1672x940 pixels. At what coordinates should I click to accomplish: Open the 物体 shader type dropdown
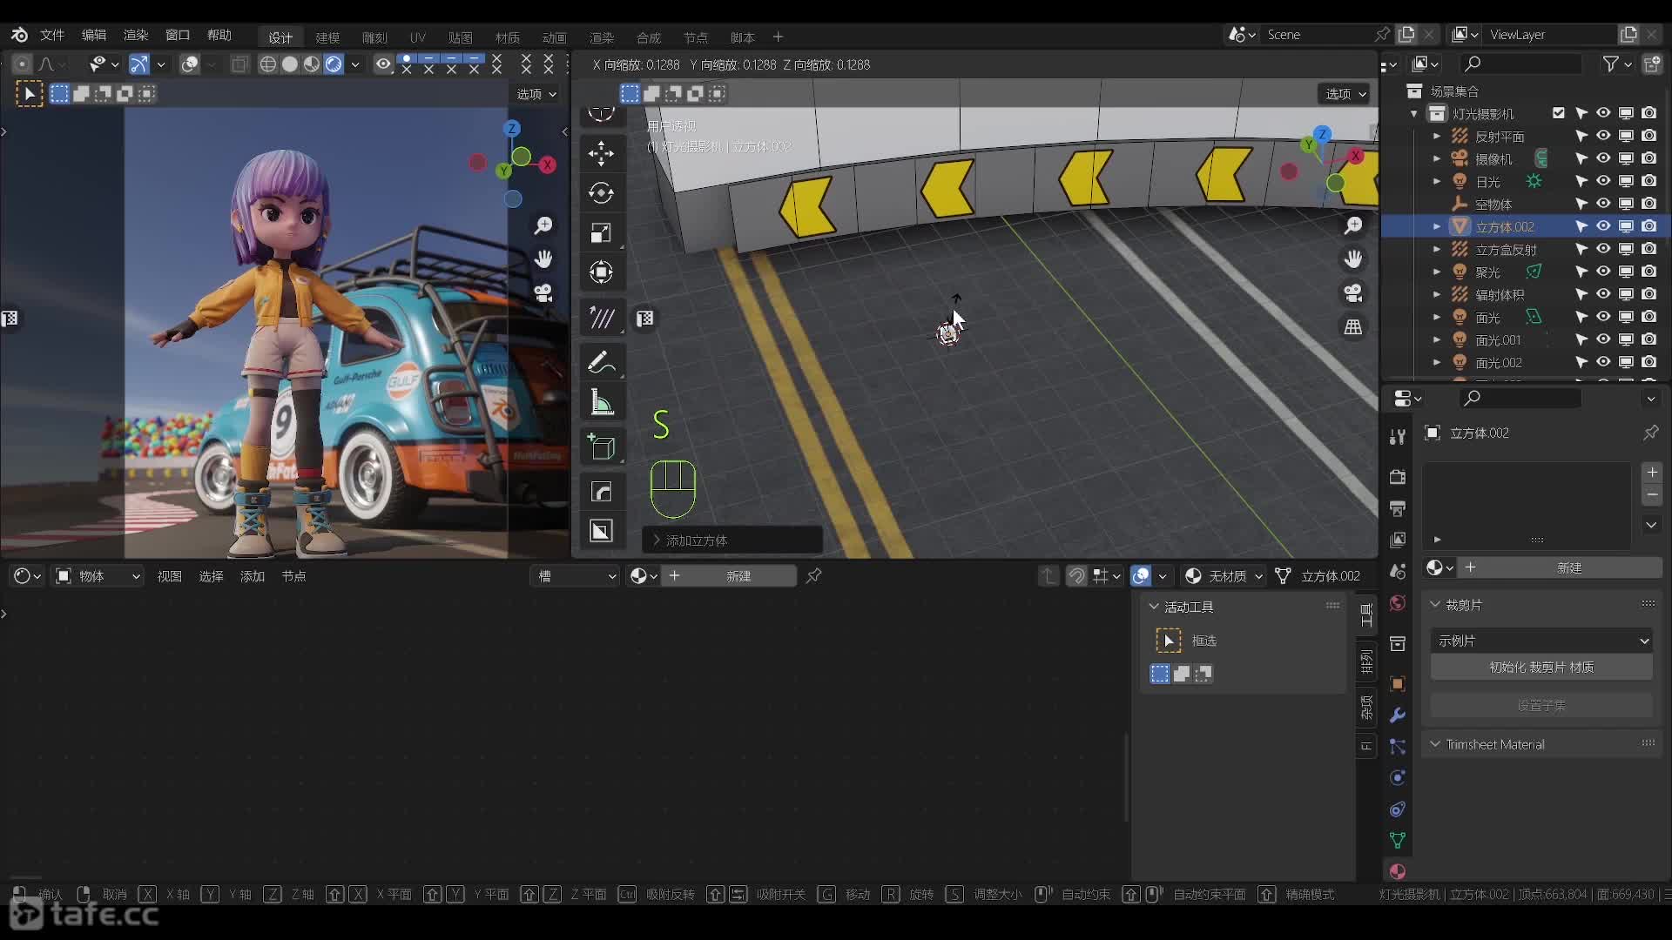98,576
